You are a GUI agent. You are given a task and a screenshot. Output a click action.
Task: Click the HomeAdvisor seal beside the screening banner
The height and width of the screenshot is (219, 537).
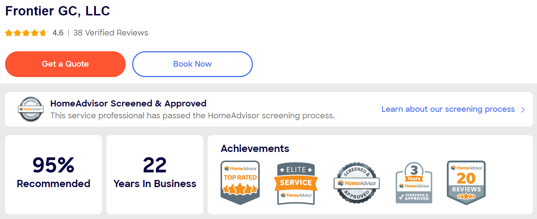pyautogui.click(x=31, y=109)
